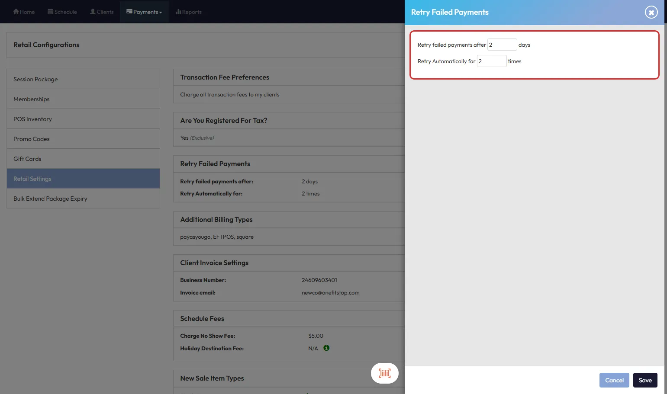The image size is (667, 394).
Task: Click the Retry Failed Payments section header
Action: point(215,164)
